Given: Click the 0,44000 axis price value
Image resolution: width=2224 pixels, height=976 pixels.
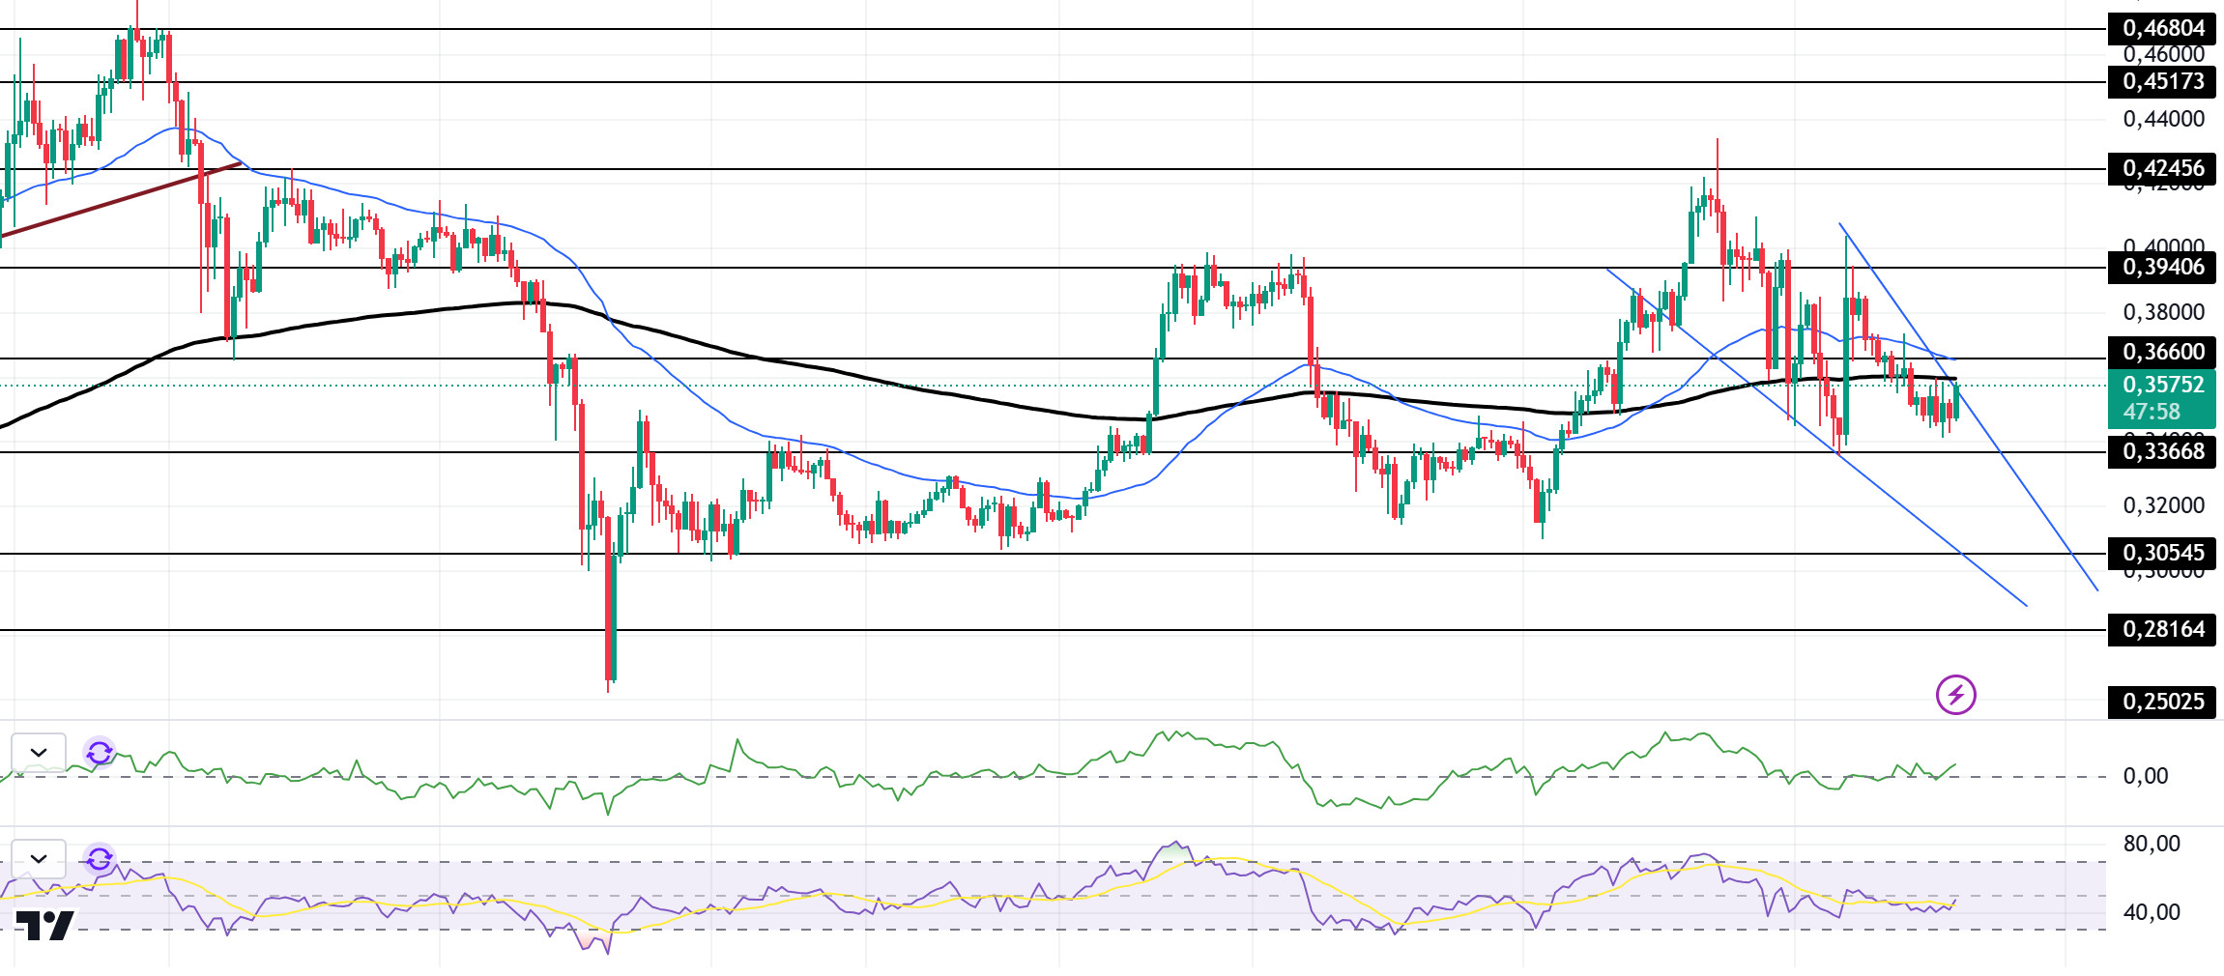Looking at the screenshot, I should 2163,119.
